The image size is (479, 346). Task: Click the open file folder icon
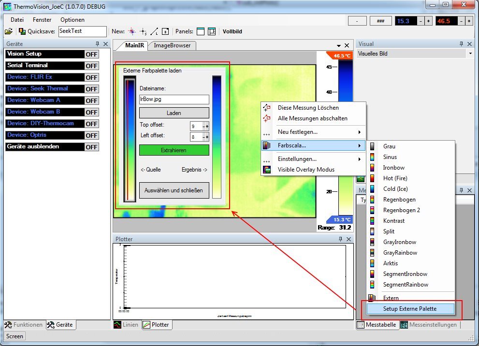[x=9, y=31]
